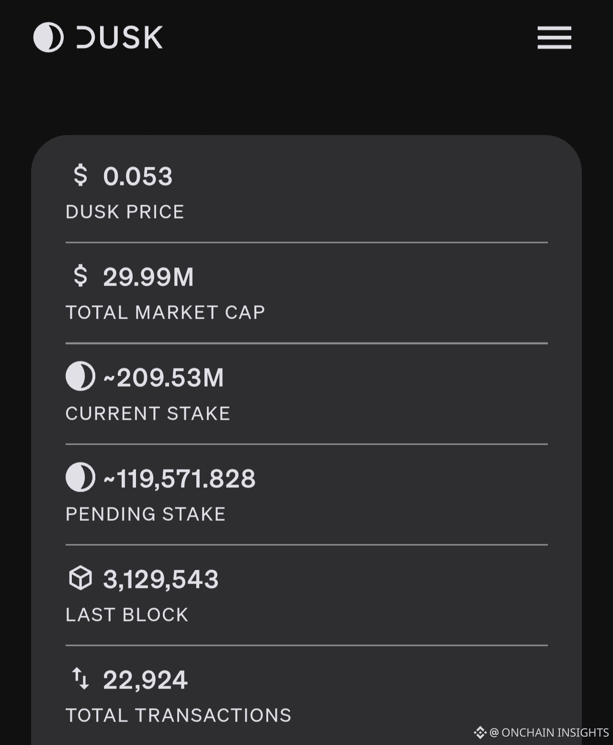Click the Binance logo in watermark
This screenshot has width=613, height=745.
480,733
